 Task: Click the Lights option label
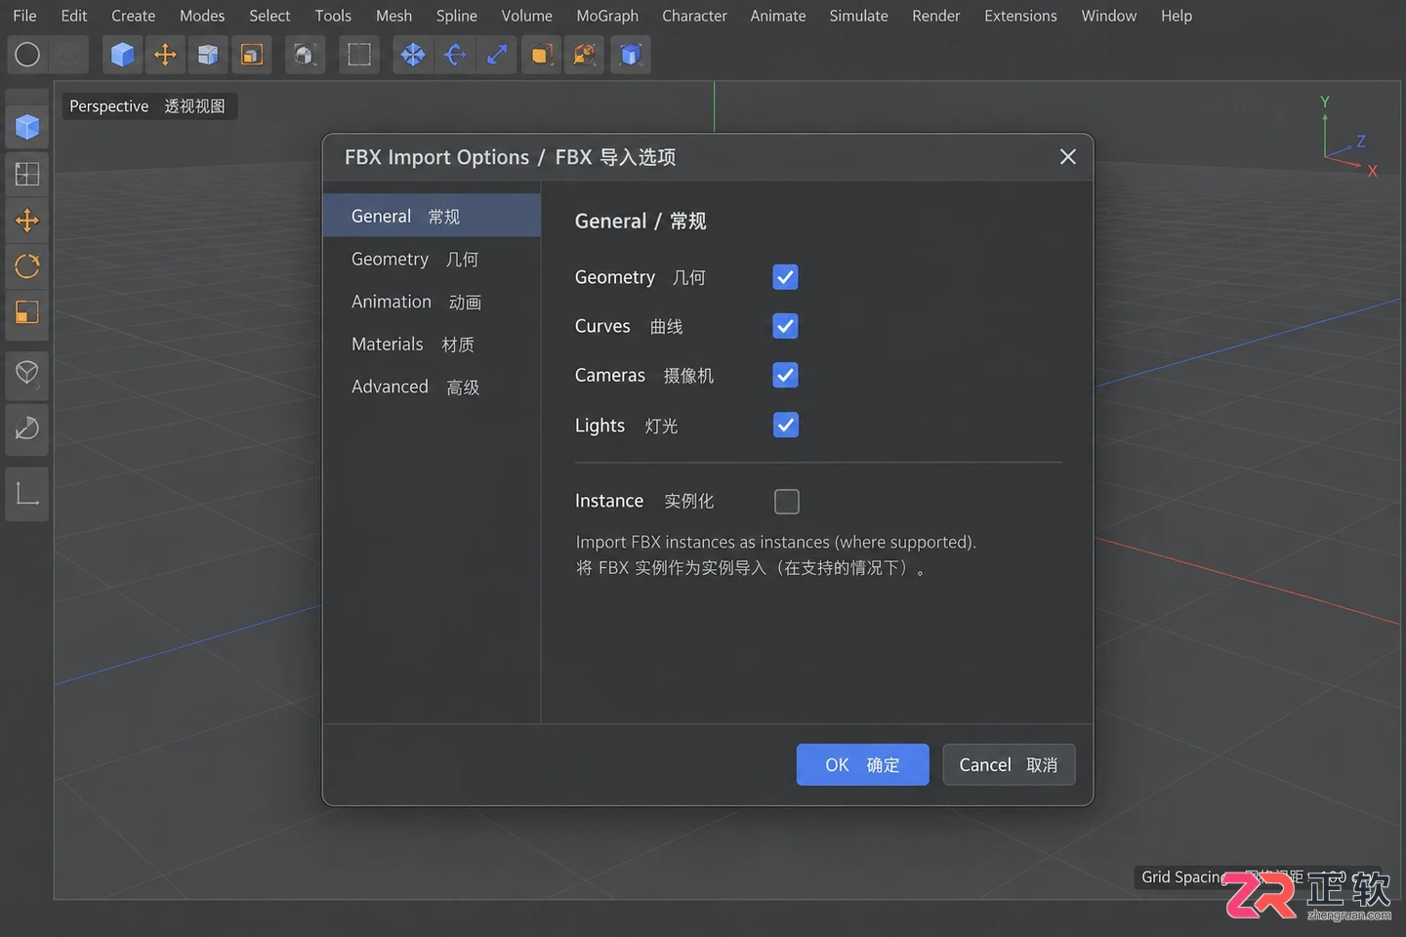click(x=626, y=426)
